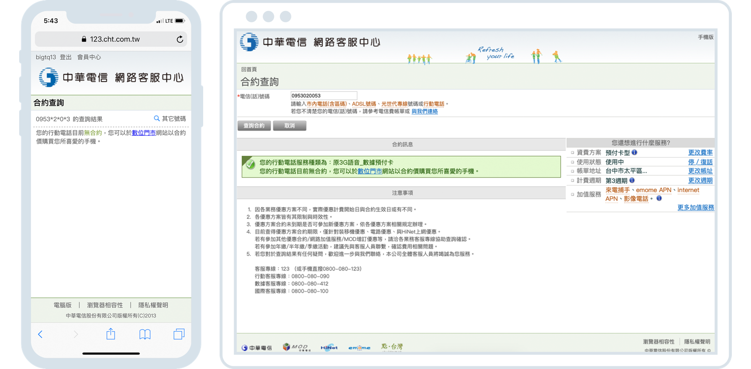The width and height of the screenshot is (751, 369).
Task: Click the info icon after 影像電話
Action: pos(659,199)
